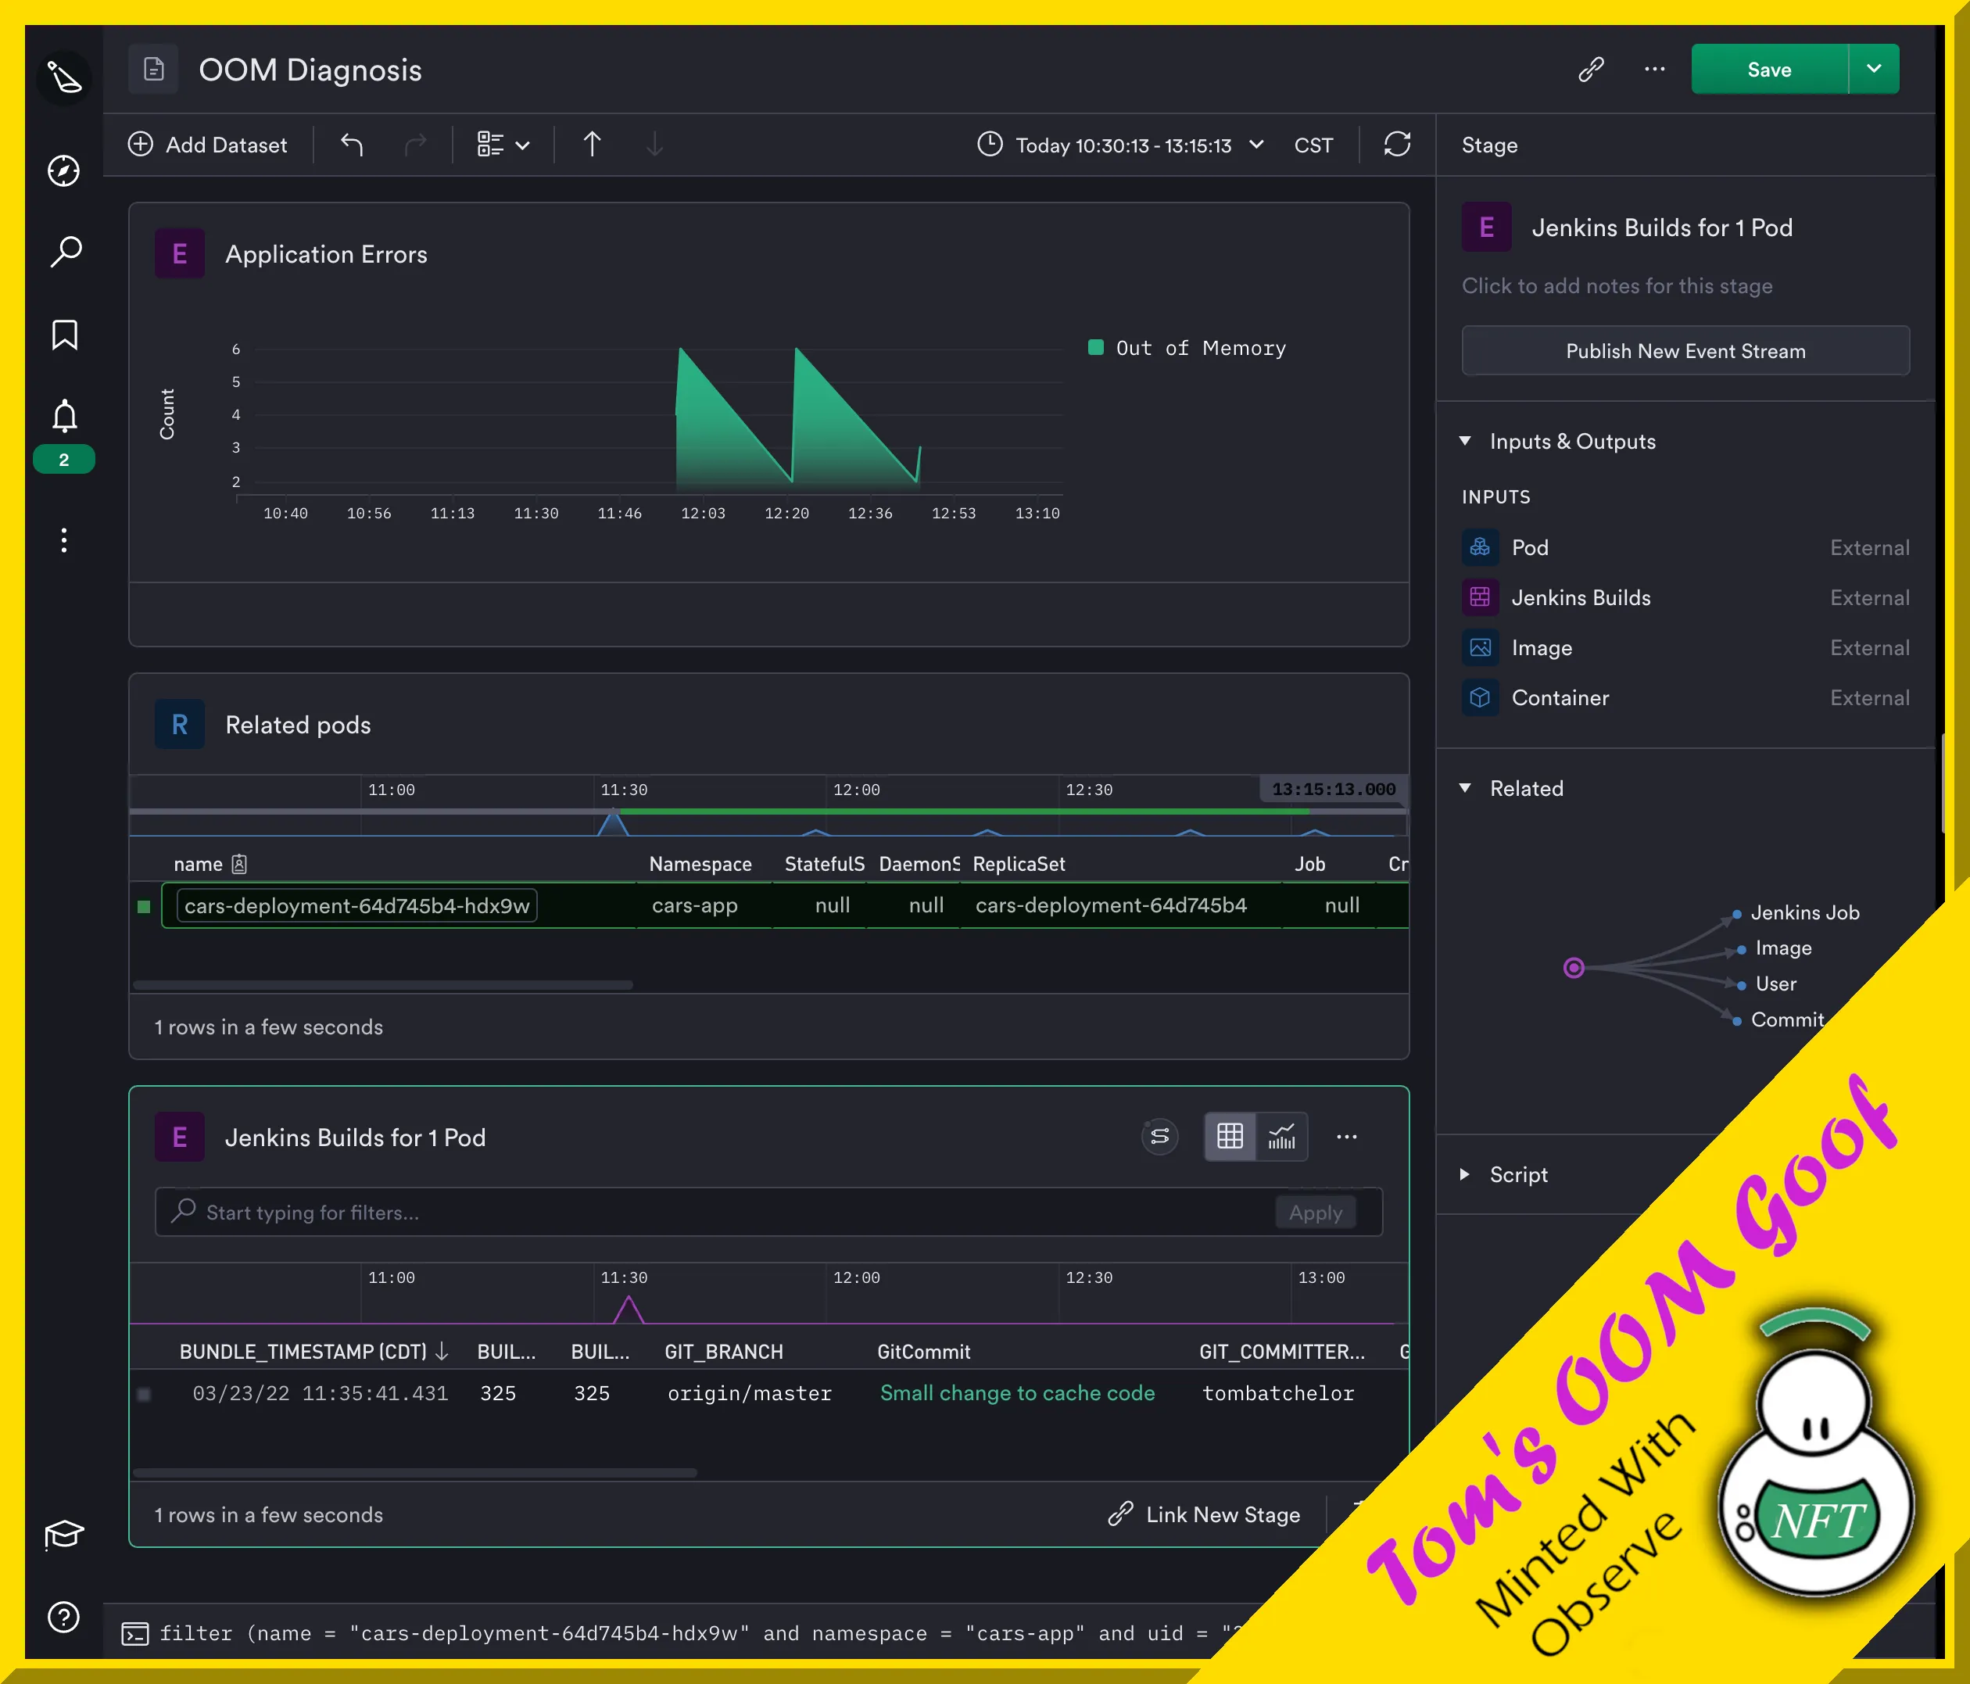Click the Jenkins Builds input icon

click(1481, 597)
